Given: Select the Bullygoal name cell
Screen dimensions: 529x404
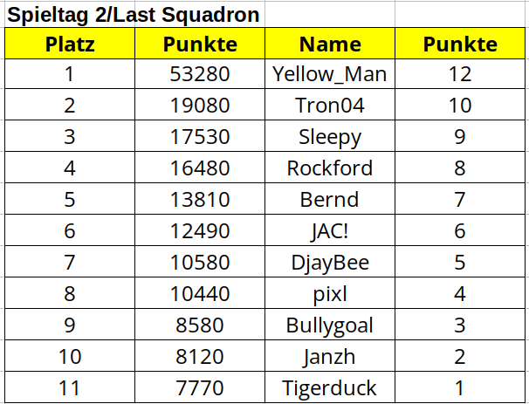Looking at the screenshot, I should (330, 325).
